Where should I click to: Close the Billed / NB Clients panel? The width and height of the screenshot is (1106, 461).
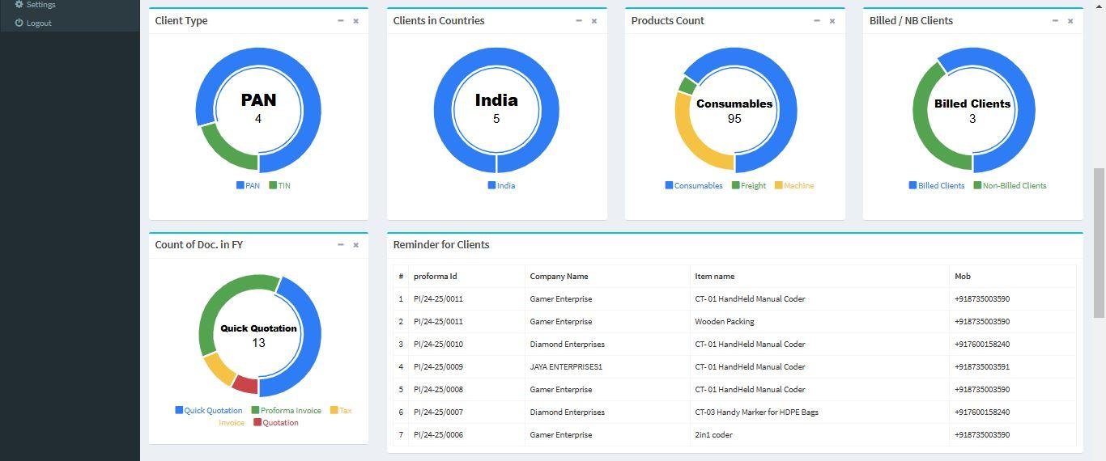(1070, 21)
